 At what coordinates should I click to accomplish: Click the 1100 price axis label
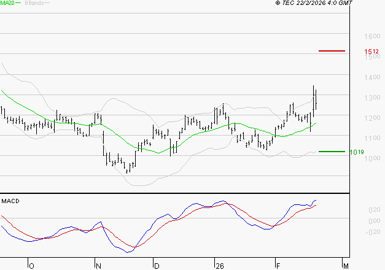[372, 138]
